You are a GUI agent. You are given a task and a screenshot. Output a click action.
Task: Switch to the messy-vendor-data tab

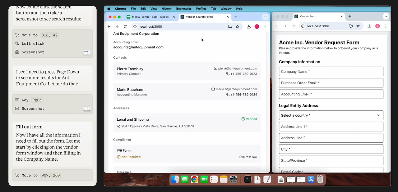[151, 17]
